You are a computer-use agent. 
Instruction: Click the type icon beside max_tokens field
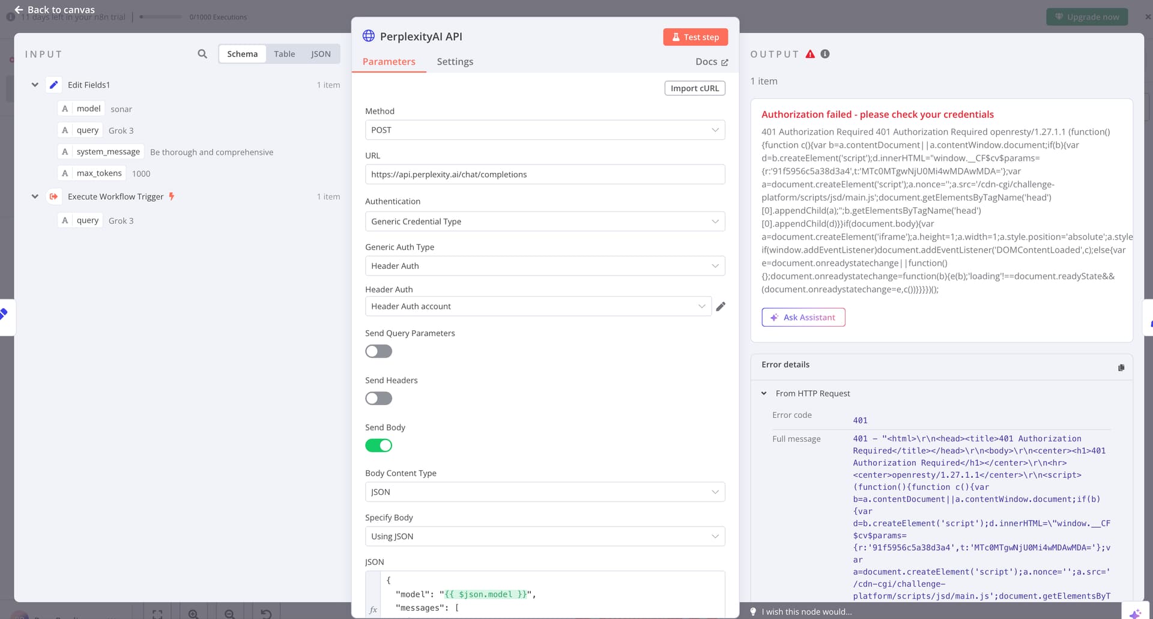click(x=65, y=174)
